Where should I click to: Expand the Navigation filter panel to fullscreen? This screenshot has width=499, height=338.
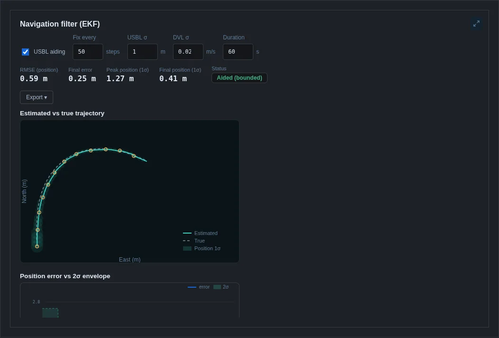point(476,24)
